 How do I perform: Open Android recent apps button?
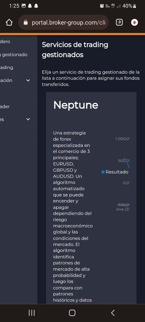32,313
